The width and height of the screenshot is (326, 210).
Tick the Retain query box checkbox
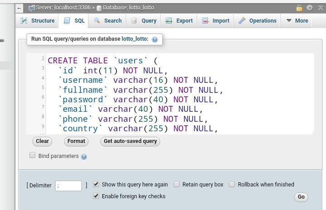[177, 184]
